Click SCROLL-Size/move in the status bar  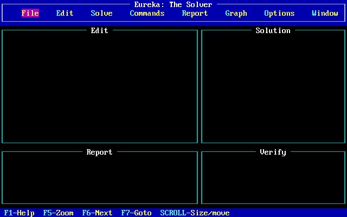click(x=195, y=213)
